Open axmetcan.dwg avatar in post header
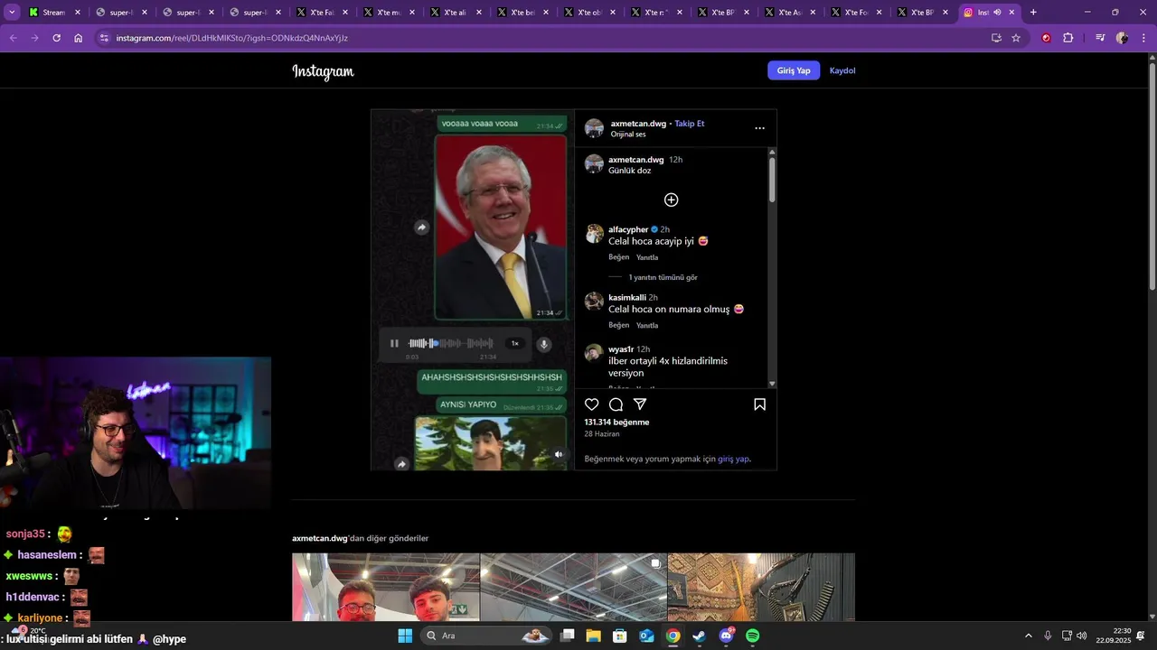This screenshot has height=650, width=1157. pyautogui.click(x=594, y=128)
